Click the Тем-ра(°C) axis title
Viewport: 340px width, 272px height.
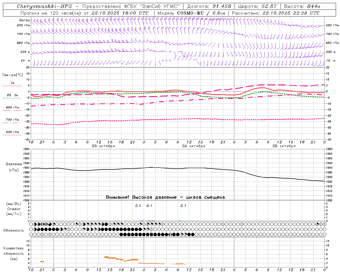click(12, 75)
